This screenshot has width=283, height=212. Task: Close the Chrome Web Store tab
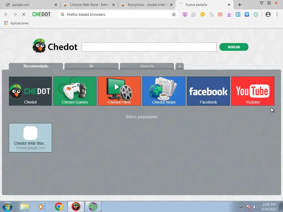pos(114,5)
